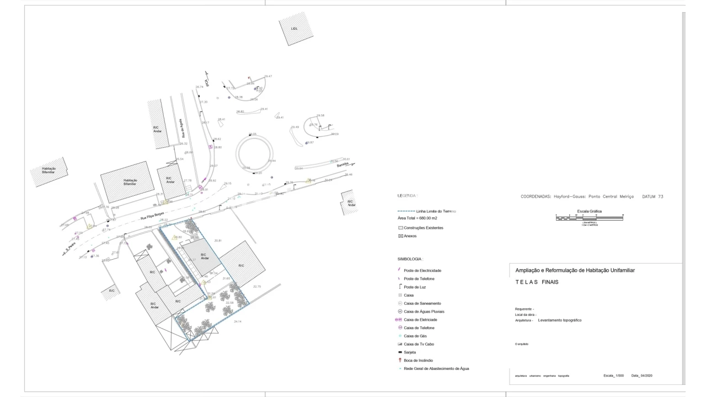
Task: Click the Caixa de Tv Cabo icon
Action: pyautogui.click(x=400, y=344)
